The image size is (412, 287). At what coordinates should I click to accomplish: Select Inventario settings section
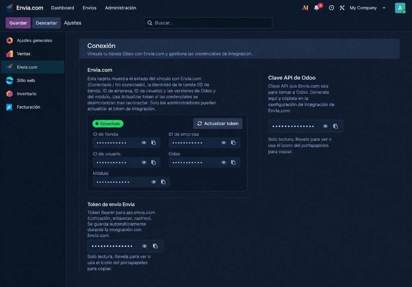point(33,94)
